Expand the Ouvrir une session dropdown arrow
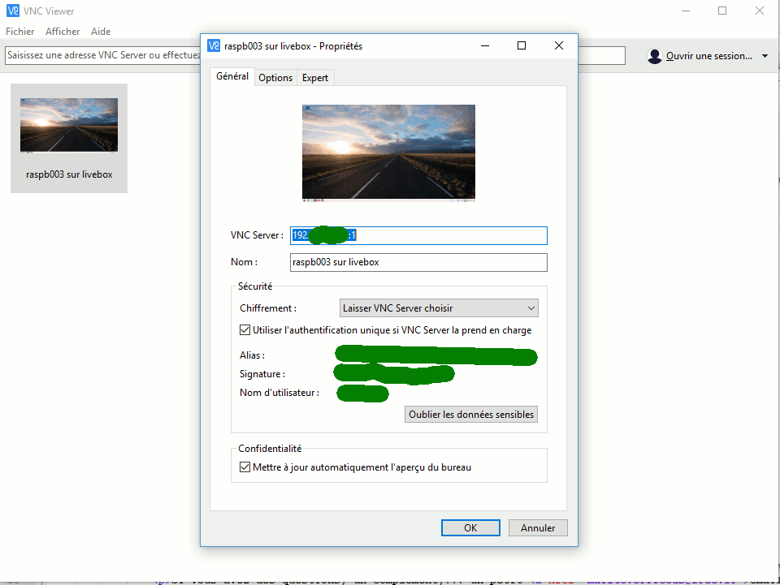 point(765,56)
